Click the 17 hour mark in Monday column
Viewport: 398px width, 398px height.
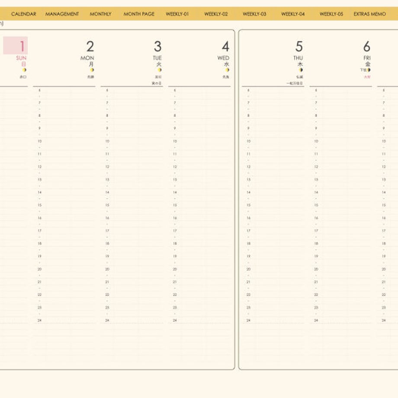(40, 231)
